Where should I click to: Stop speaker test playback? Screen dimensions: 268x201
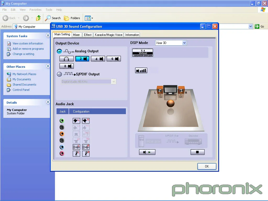click(198, 152)
